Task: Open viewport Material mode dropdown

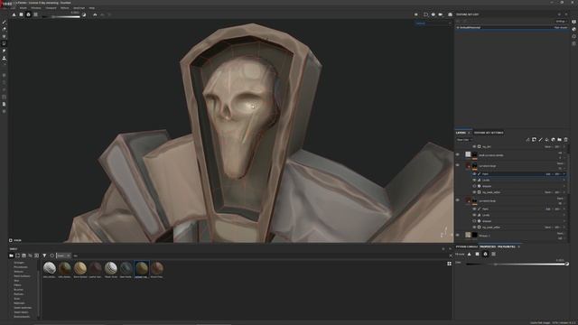Action: point(433,23)
